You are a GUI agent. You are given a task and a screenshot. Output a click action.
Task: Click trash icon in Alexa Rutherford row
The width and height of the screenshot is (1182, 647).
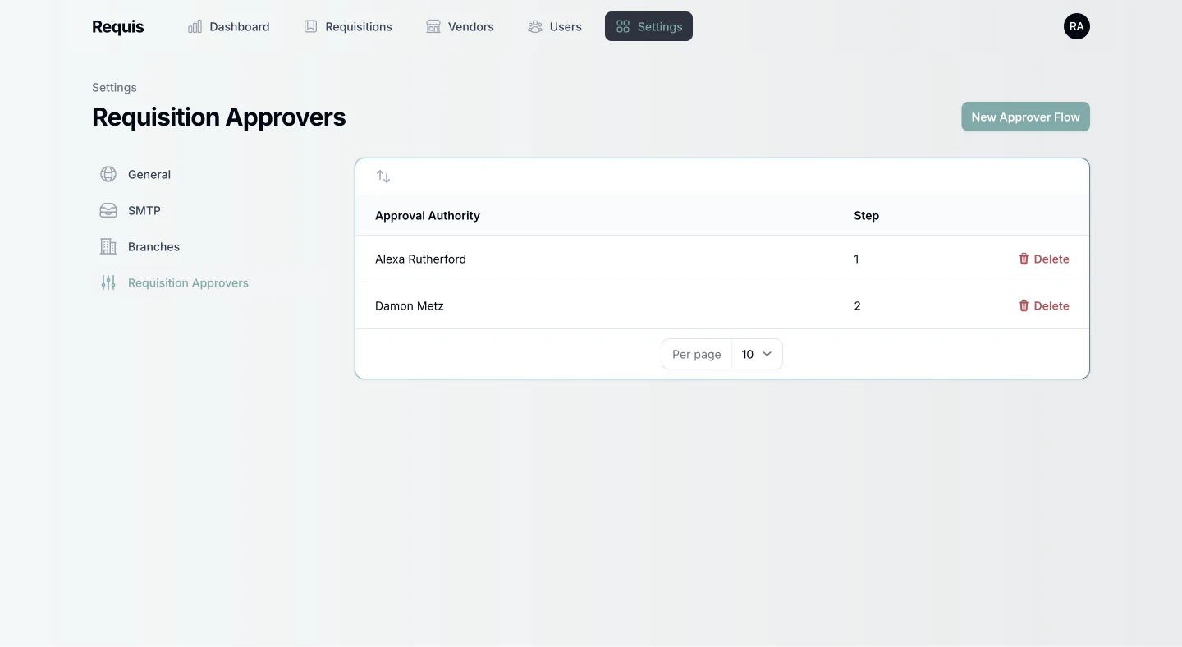point(1024,259)
